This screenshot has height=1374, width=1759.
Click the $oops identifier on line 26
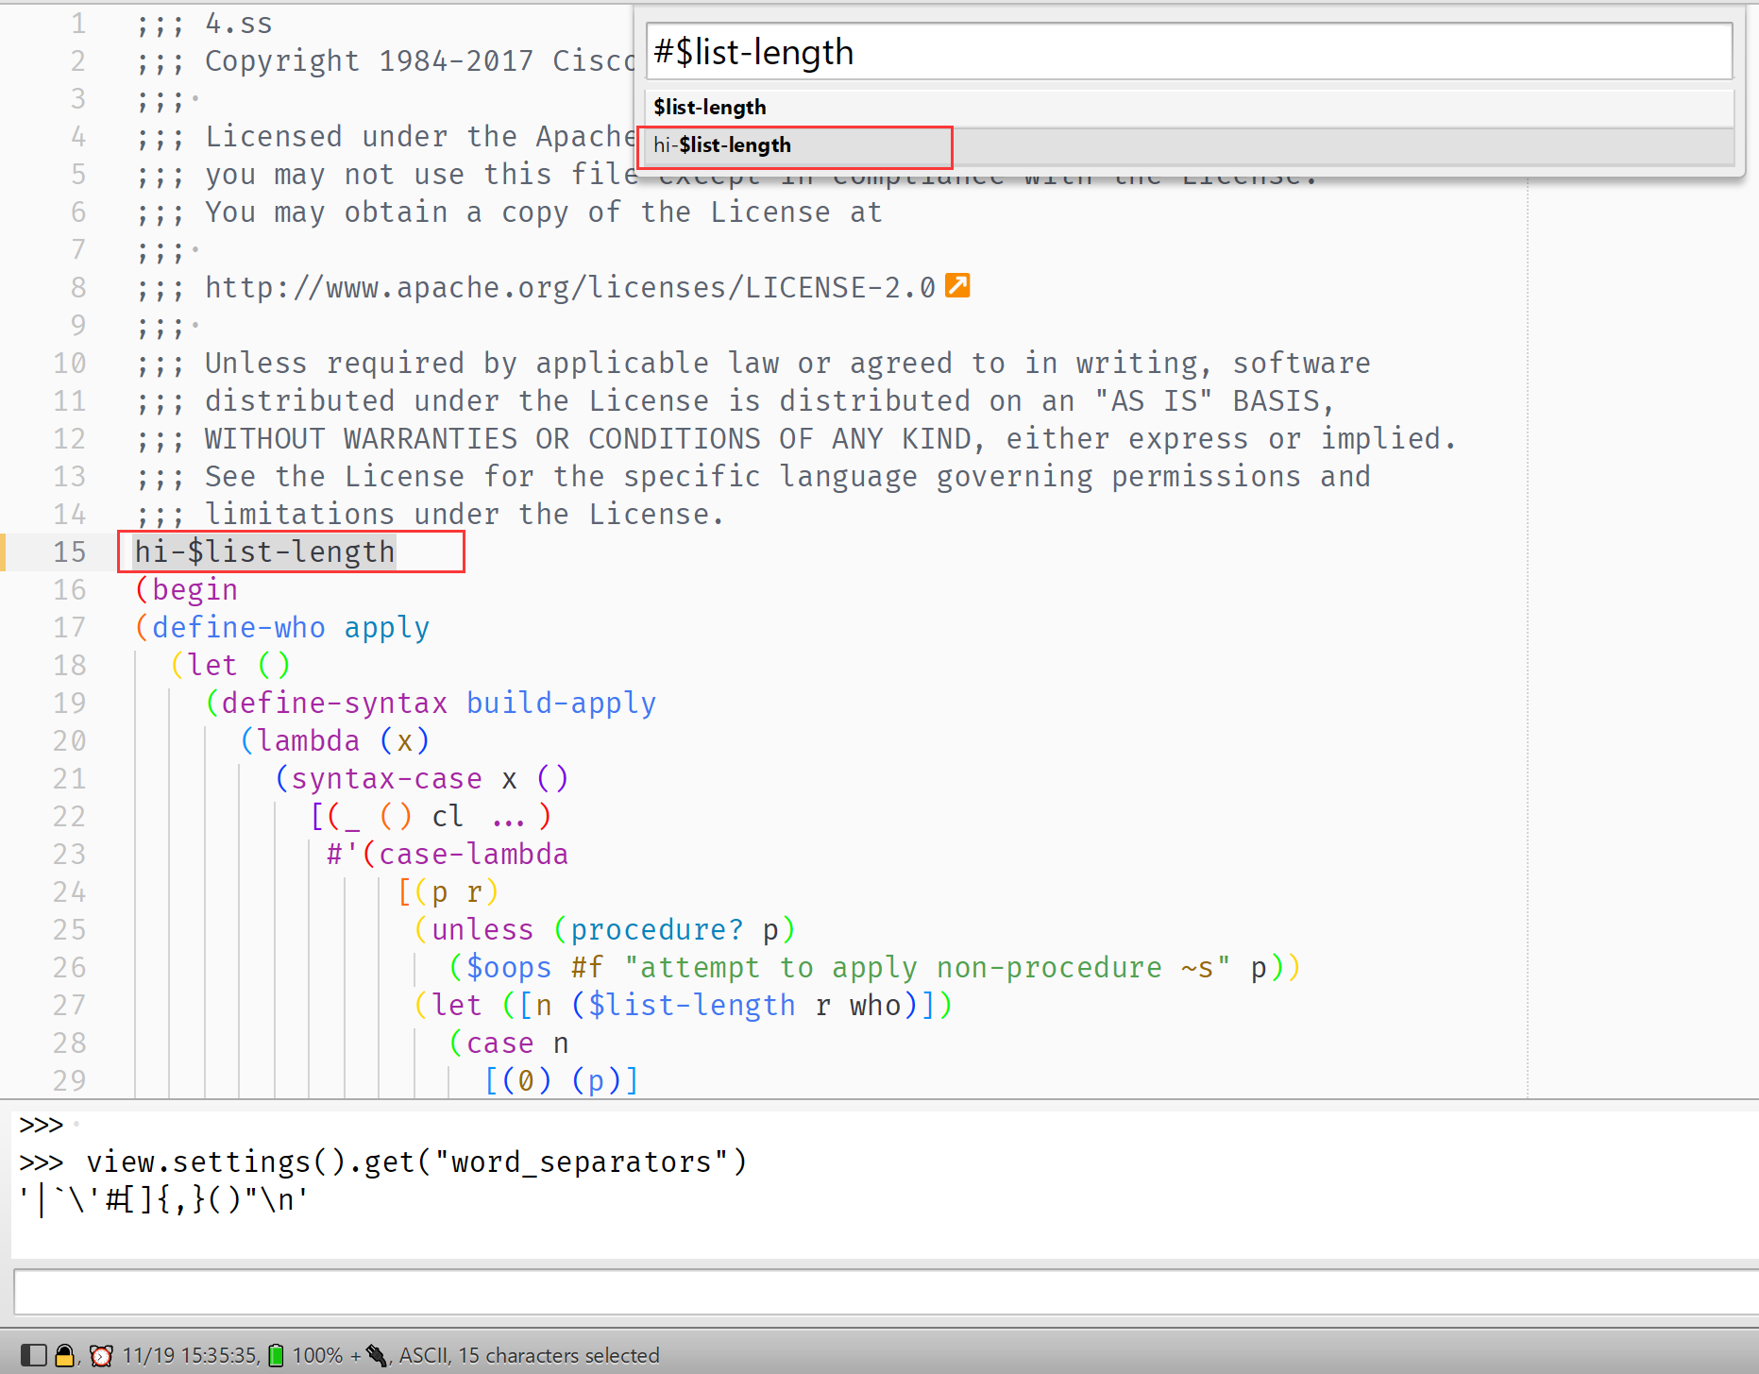507,967
